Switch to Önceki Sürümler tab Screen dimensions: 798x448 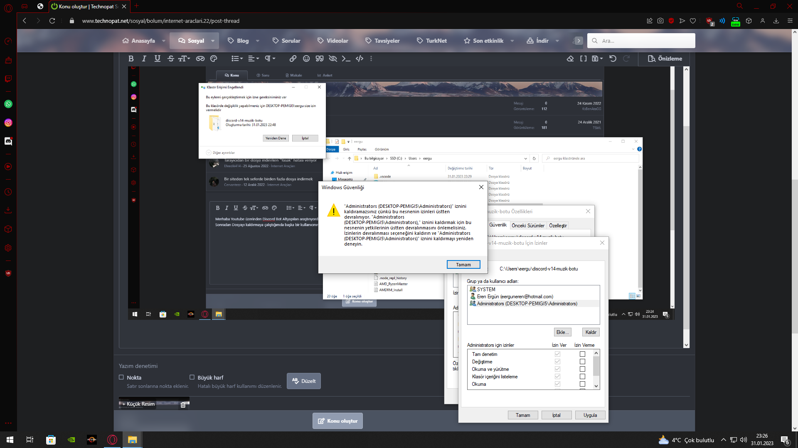(x=528, y=225)
